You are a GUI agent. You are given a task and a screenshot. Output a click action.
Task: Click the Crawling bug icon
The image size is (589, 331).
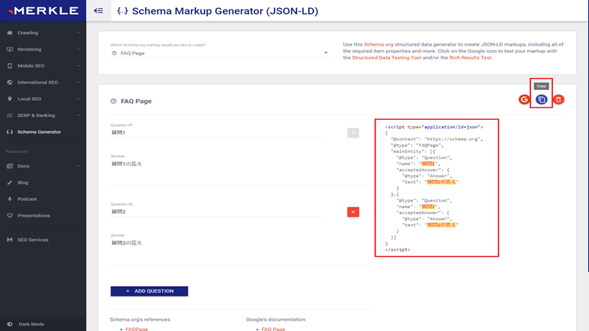point(10,32)
